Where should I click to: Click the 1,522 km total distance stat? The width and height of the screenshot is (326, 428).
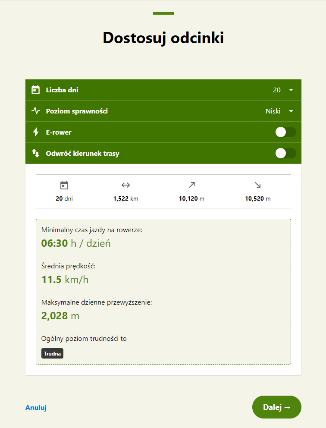[x=126, y=198]
